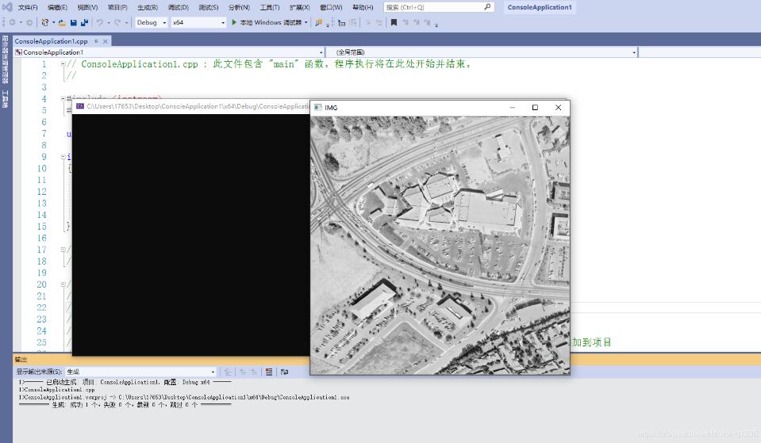
Task: Open the x64 platform dropdown
Action: 199,22
